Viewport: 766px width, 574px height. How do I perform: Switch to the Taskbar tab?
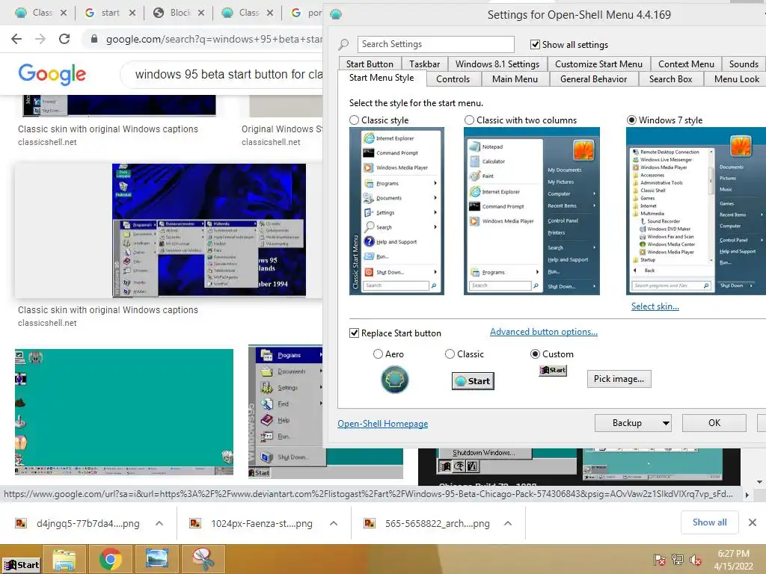(x=425, y=64)
